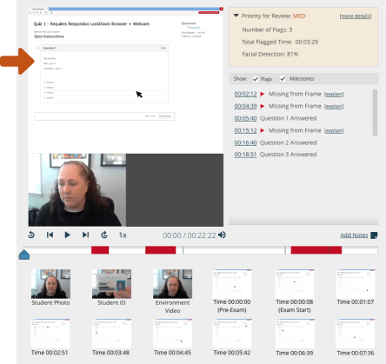Click Total Flagged Time 00:03:29 text
The height and width of the screenshot is (364, 386).
(x=280, y=42)
